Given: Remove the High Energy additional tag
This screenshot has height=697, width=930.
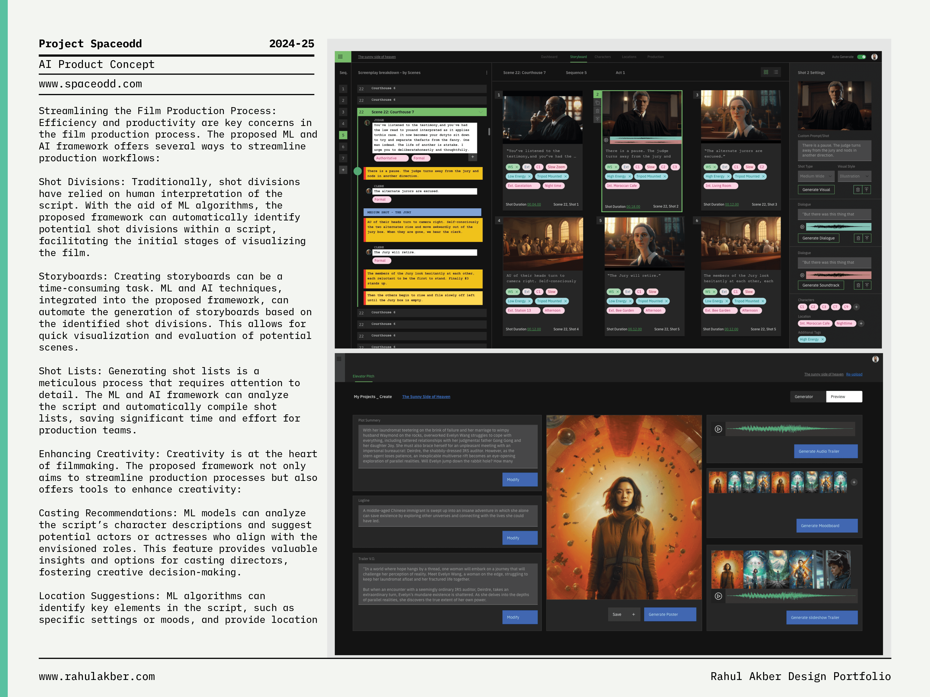Looking at the screenshot, I should (823, 339).
